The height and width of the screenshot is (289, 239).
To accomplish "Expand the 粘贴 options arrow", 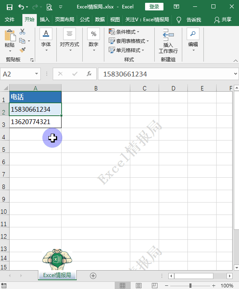I will coord(10,51).
